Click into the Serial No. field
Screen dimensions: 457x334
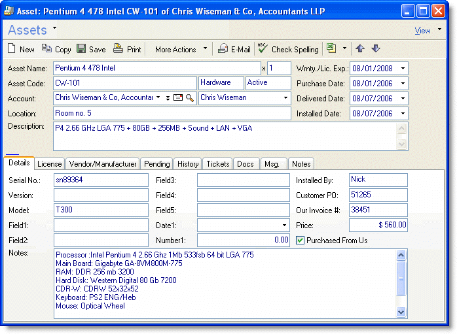click(x=101, y=180)
